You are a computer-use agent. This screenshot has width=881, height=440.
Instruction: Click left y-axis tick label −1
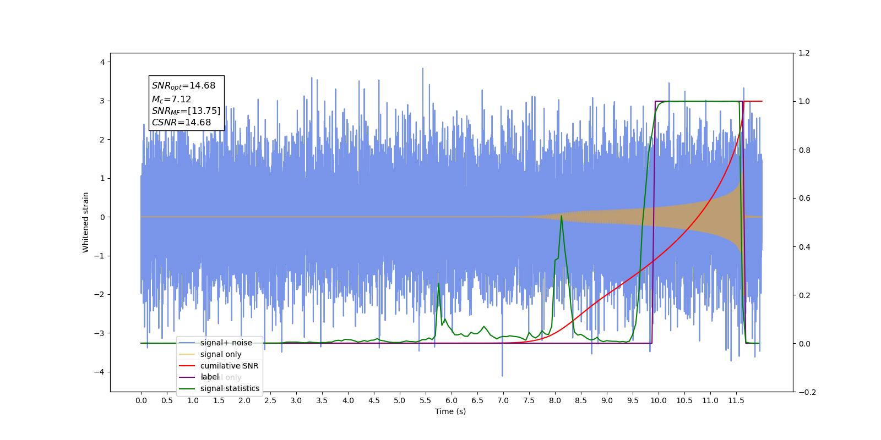tap(100, 256)
